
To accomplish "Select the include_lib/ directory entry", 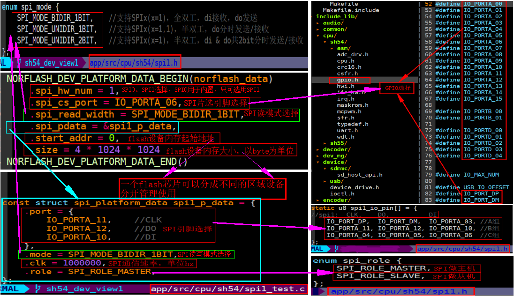I will point(337,16).
